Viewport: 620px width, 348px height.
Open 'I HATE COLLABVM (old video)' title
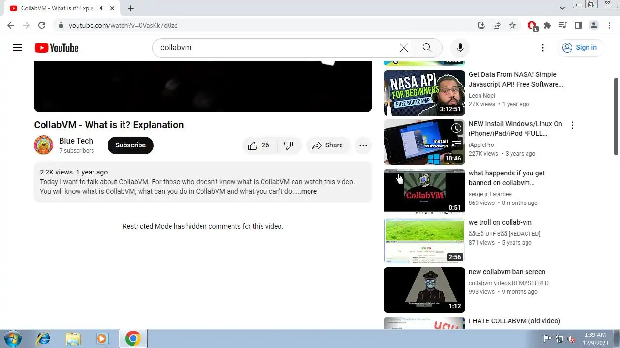coord(514,321)
